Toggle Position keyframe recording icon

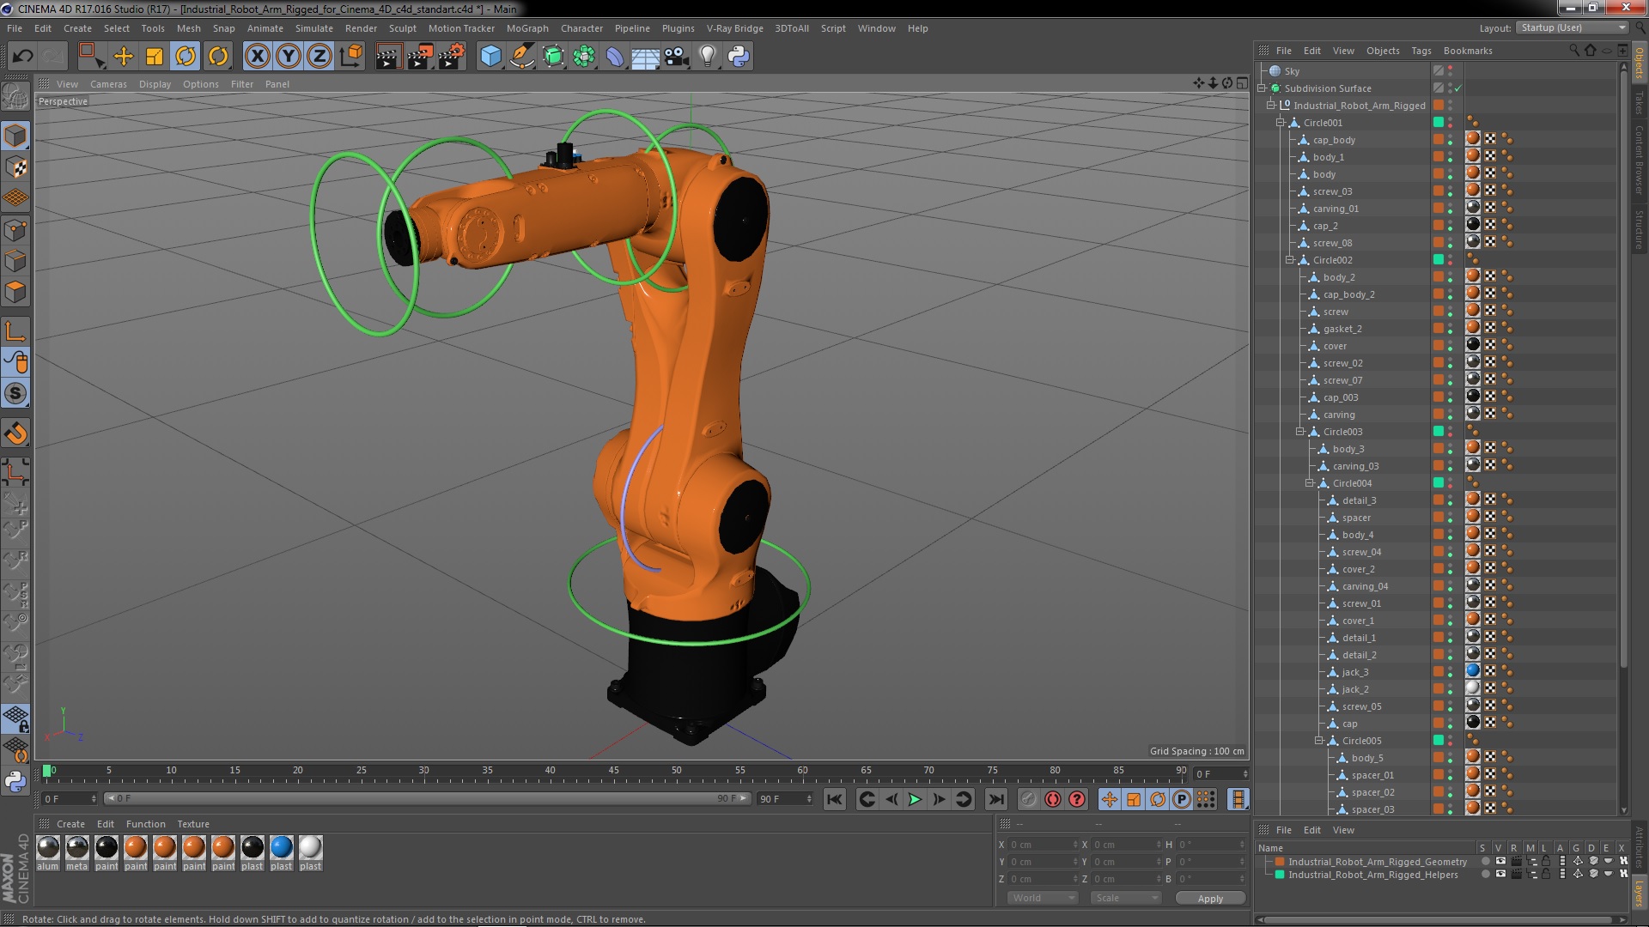pyautogui.click(x=1110, y=799)
